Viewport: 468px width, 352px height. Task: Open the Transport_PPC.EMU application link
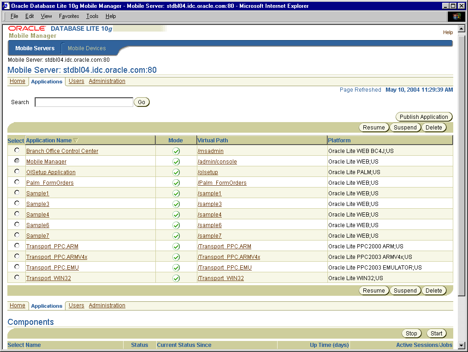tap(52, 268)
